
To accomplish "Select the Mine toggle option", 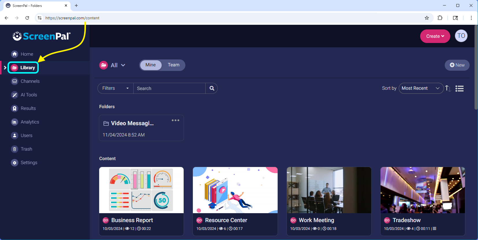I will click(151, 65).
